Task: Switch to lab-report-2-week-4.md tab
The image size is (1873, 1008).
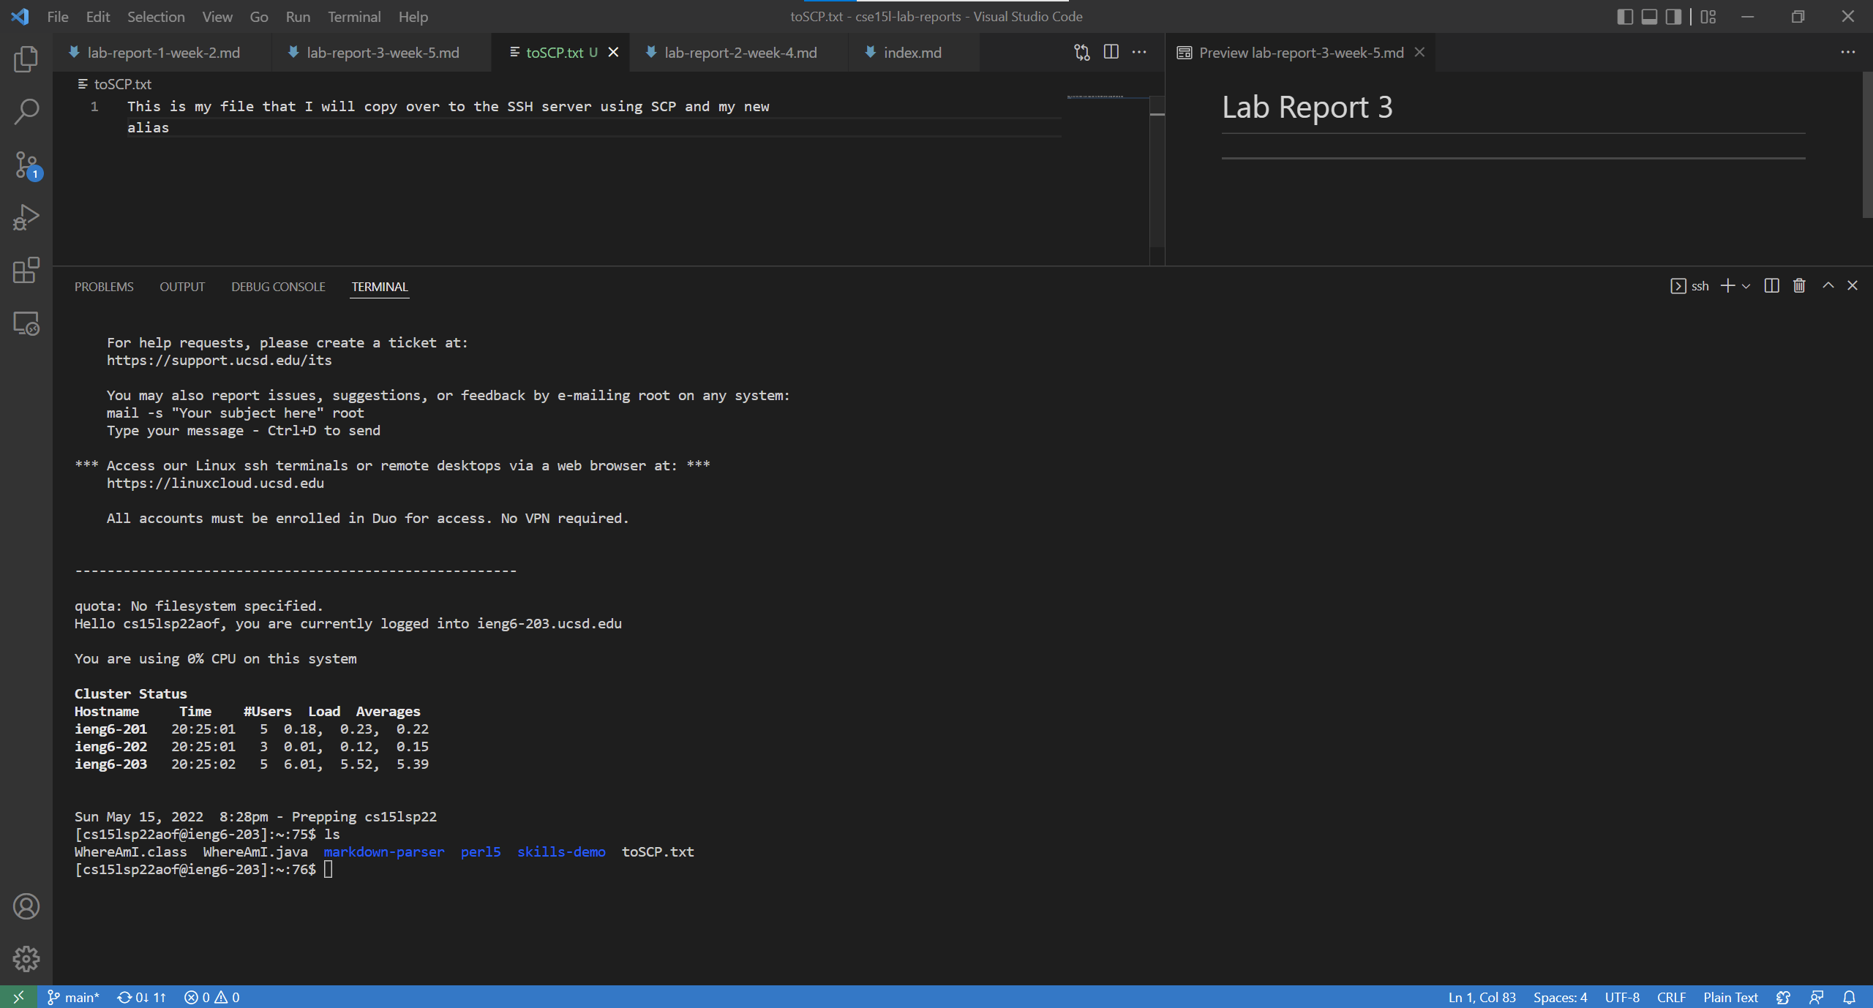Action: (x=740, y=53)
